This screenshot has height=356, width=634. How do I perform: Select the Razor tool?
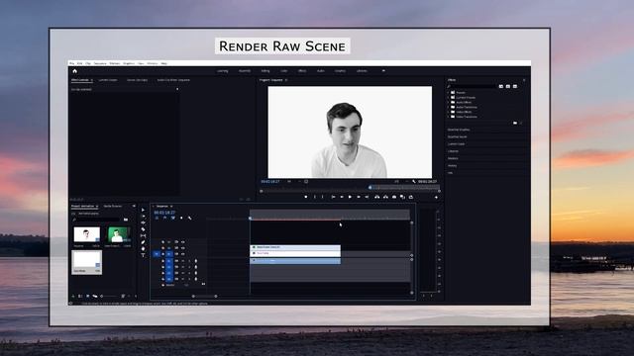tap(143, 229)
